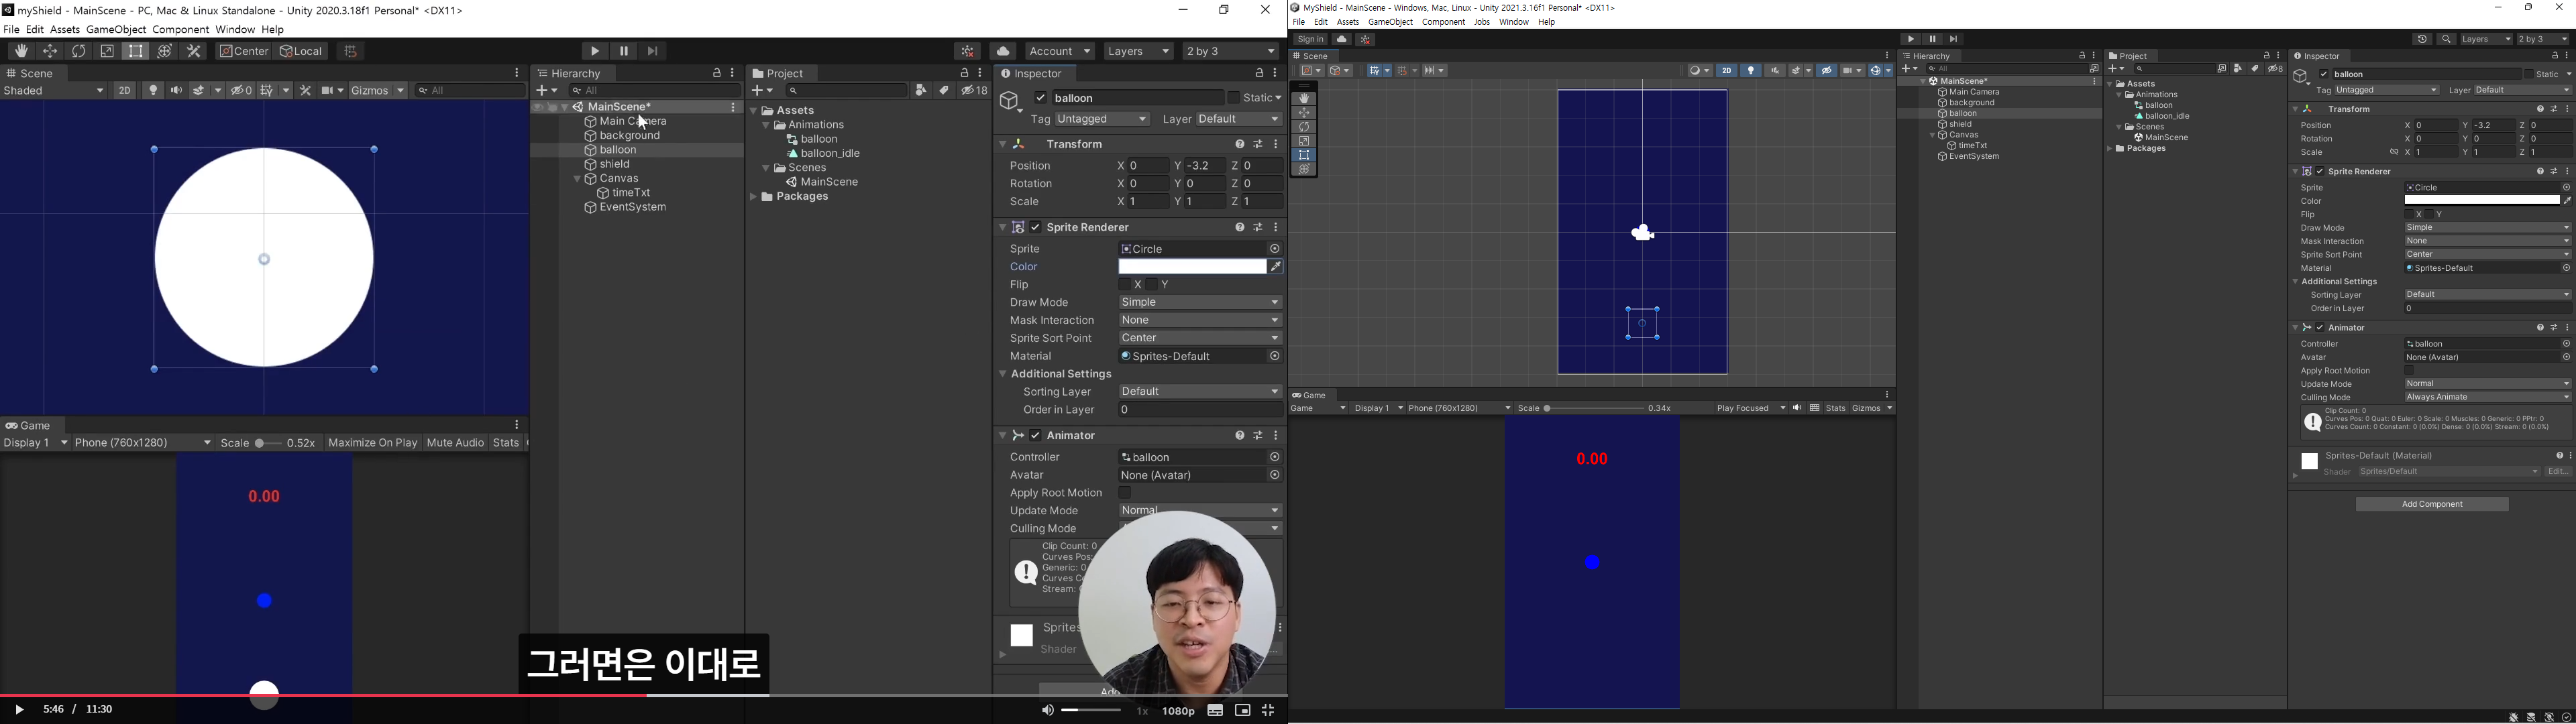Open Component menu in Unity 2021 window
2576x724 pixels.
tap(1443, 22)
